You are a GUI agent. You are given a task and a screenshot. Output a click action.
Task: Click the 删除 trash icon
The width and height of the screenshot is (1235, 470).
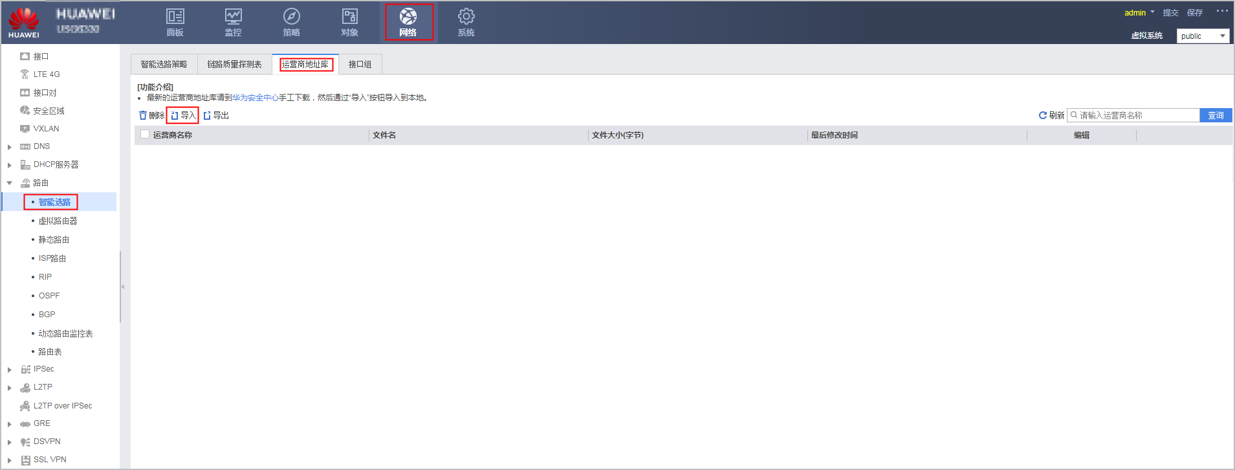143,115
